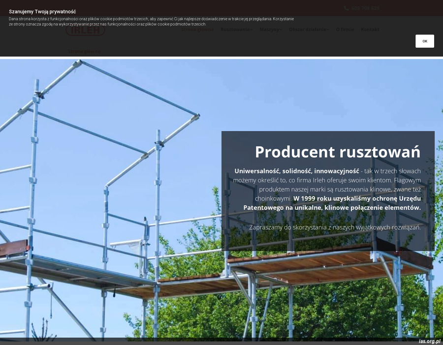
Task: Click the Uniwersalność, solidność, innowacyjność text
Action: click(x=296, y=171)
